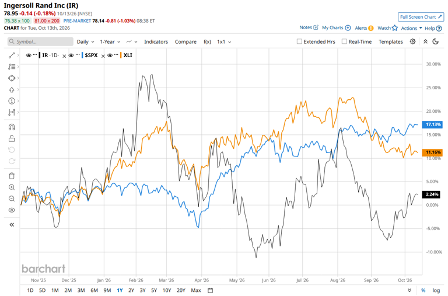
Task: Select the 6M time range
Action: point(94,290)
